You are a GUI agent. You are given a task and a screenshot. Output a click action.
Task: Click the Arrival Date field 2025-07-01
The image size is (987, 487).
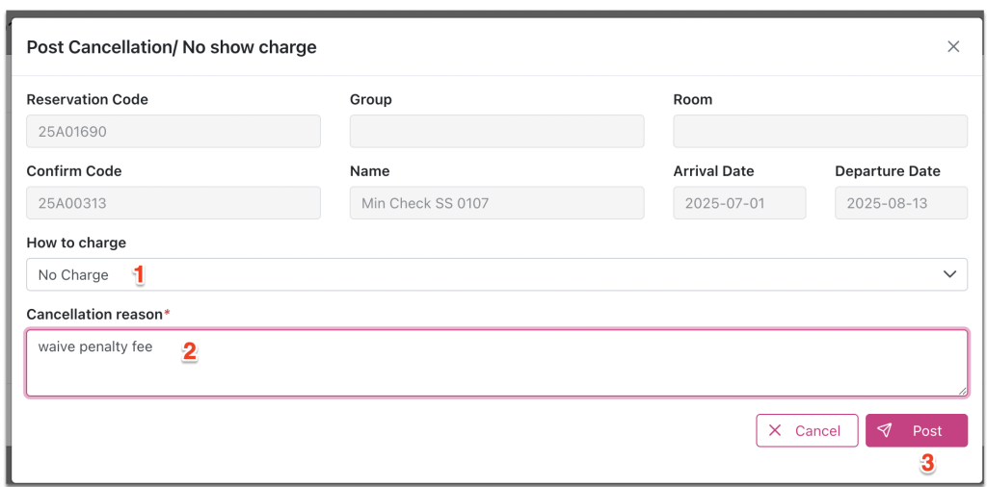pos(739,203)
